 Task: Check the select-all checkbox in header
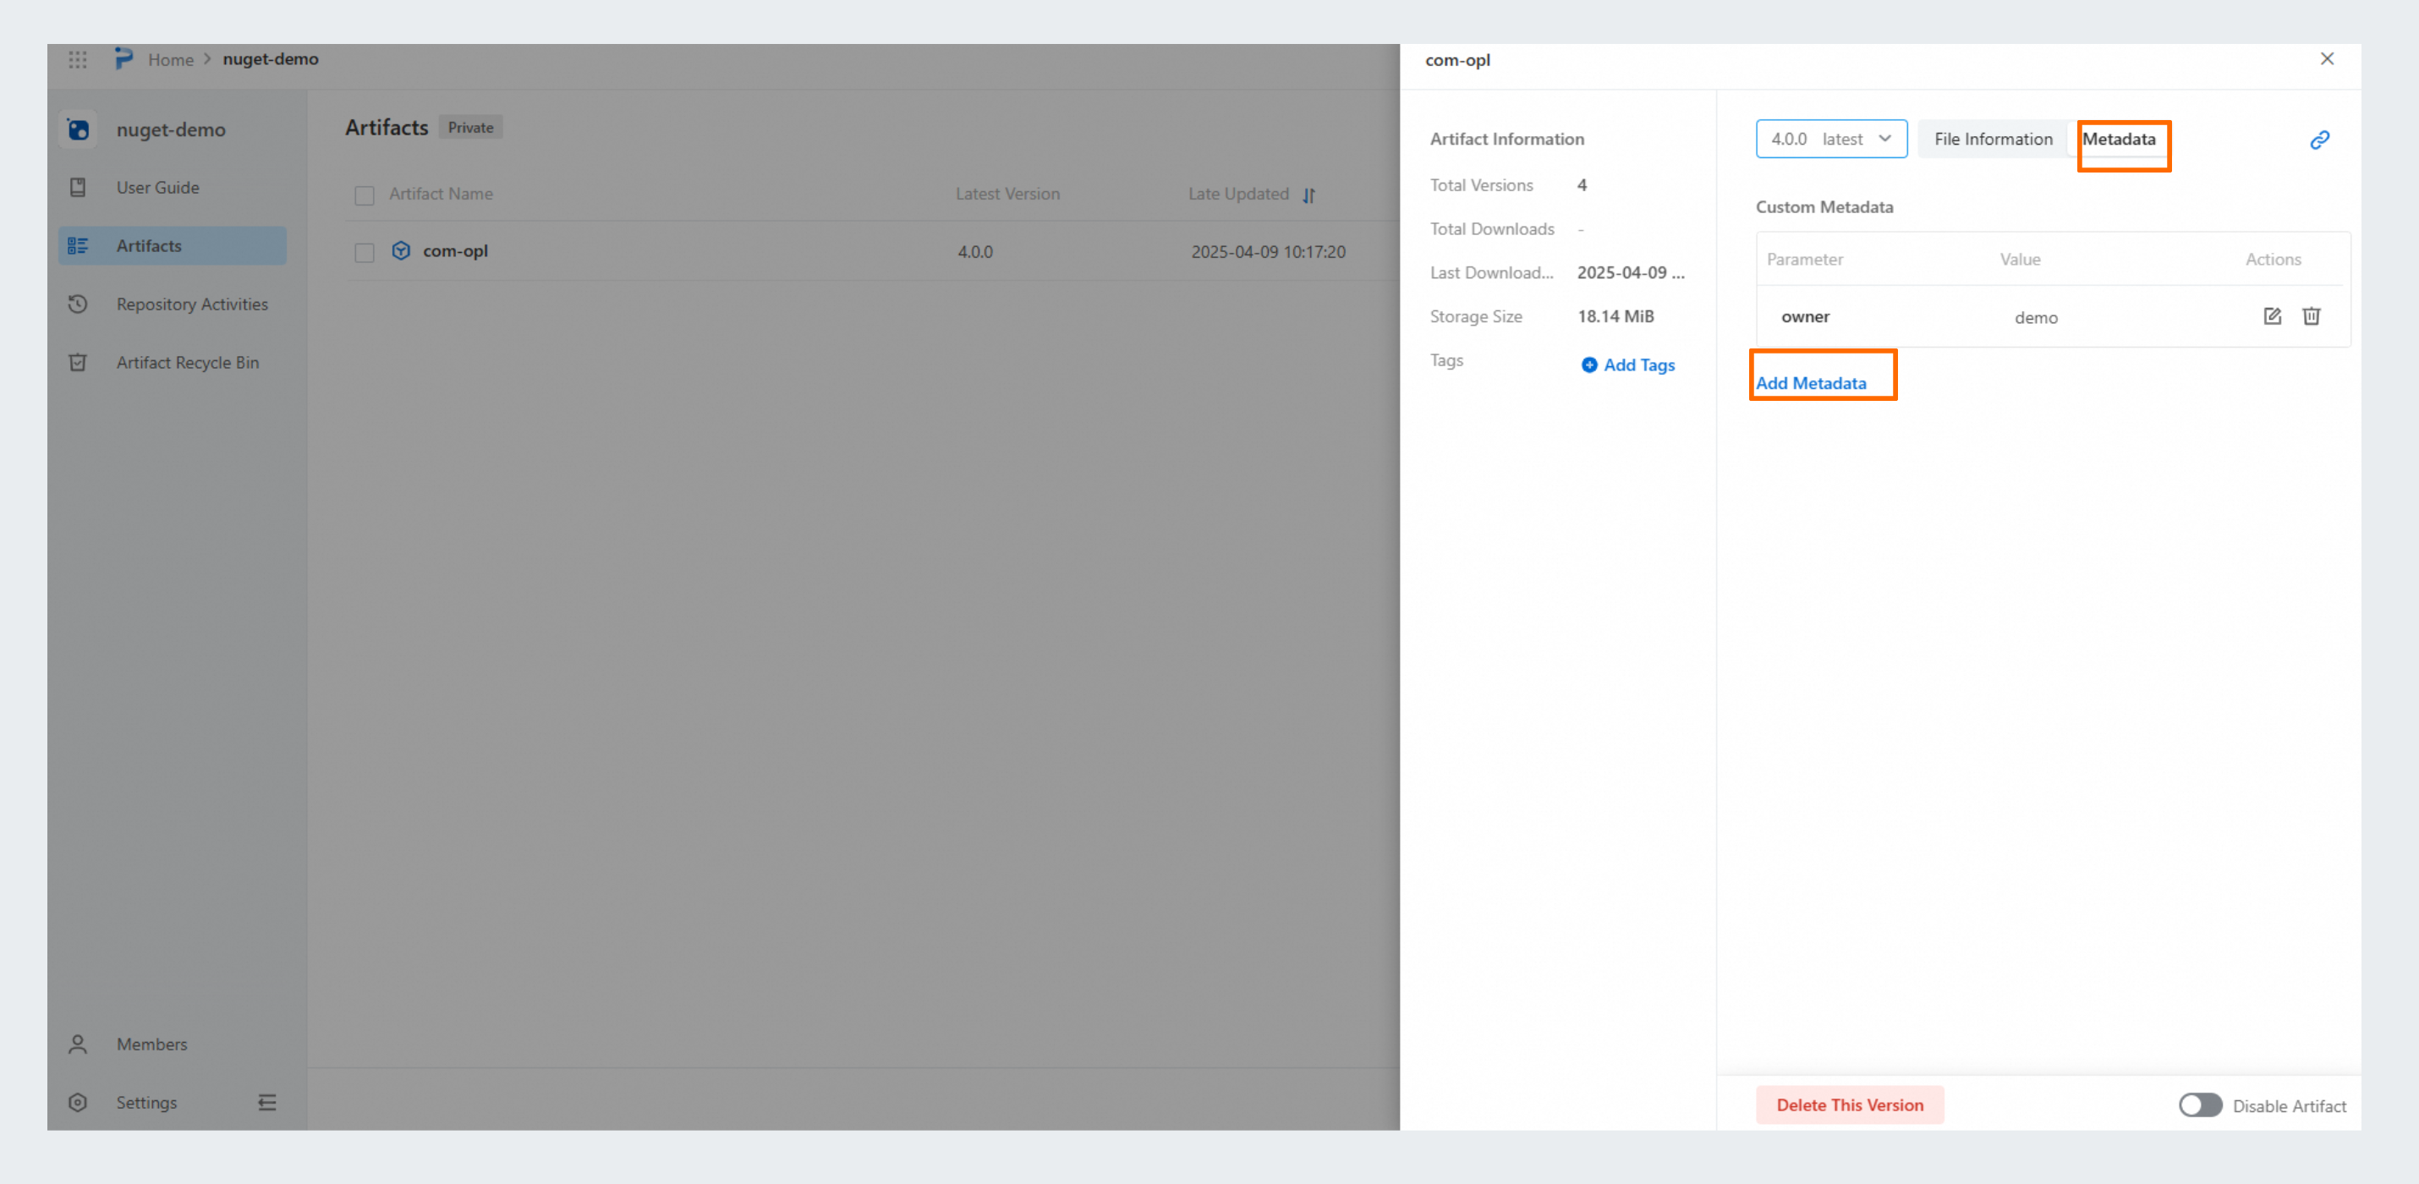pyautogui.click(x=365, y=195)
